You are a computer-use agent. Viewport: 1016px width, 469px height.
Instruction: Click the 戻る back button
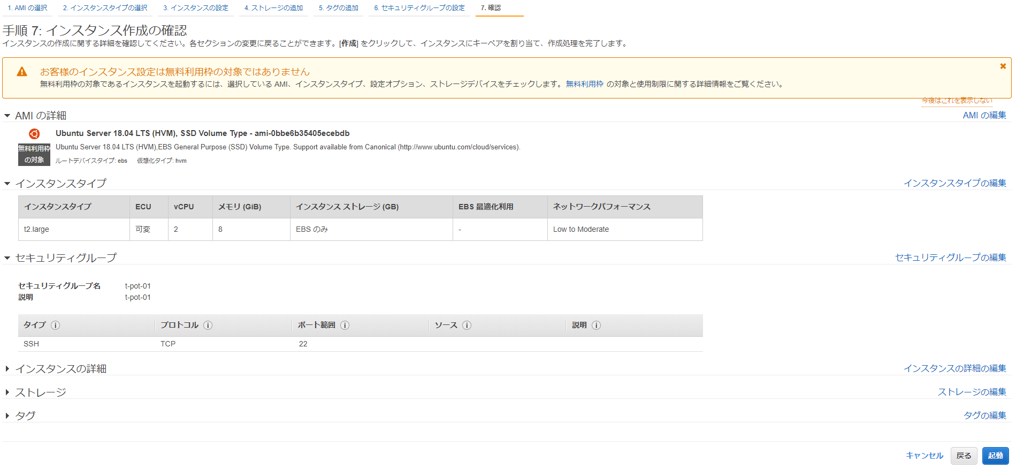pos(964,456)
